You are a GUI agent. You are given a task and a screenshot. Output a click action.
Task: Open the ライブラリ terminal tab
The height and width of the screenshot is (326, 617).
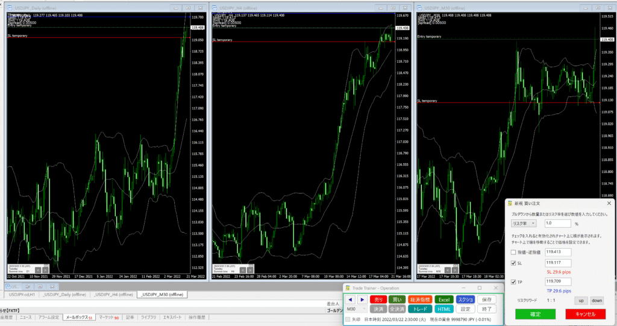148,318
